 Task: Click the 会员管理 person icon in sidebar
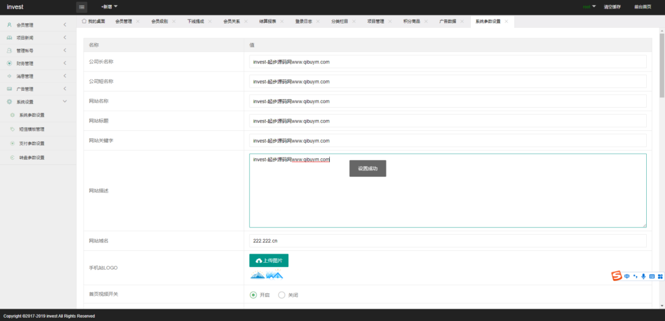click(x=9, y=25)
